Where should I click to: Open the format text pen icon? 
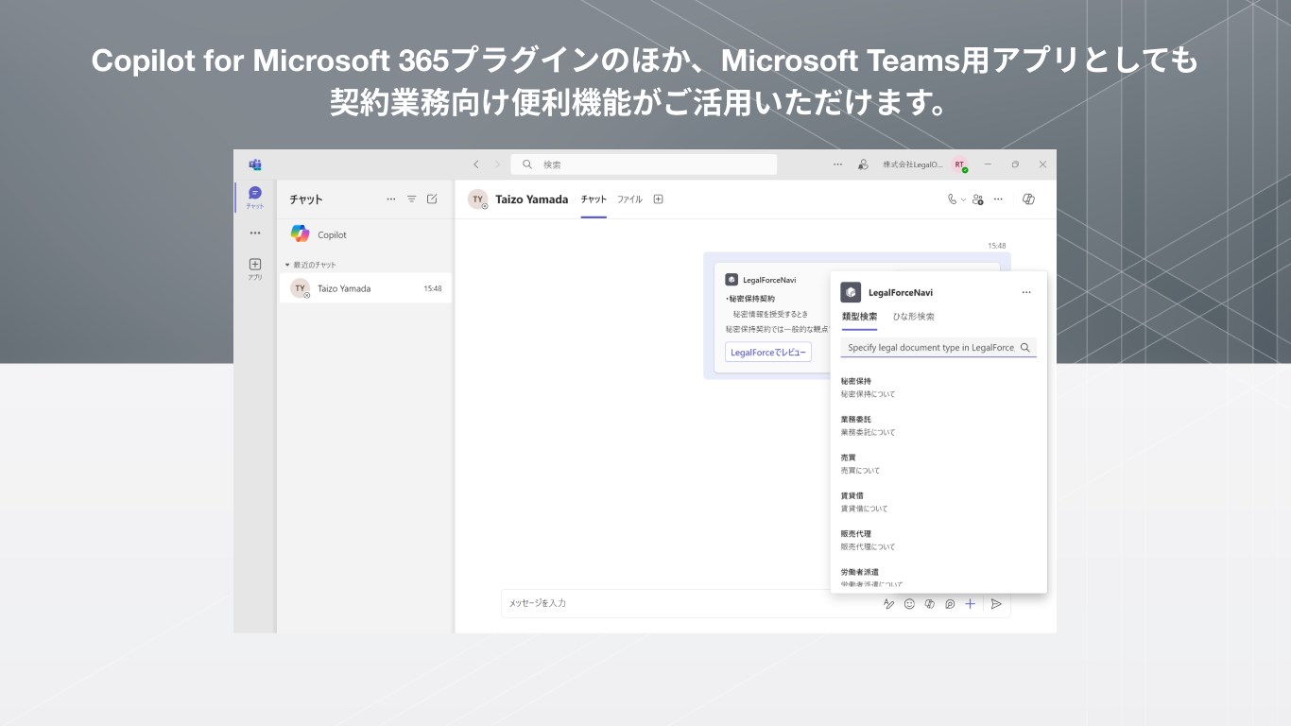(x=888, y=603)
